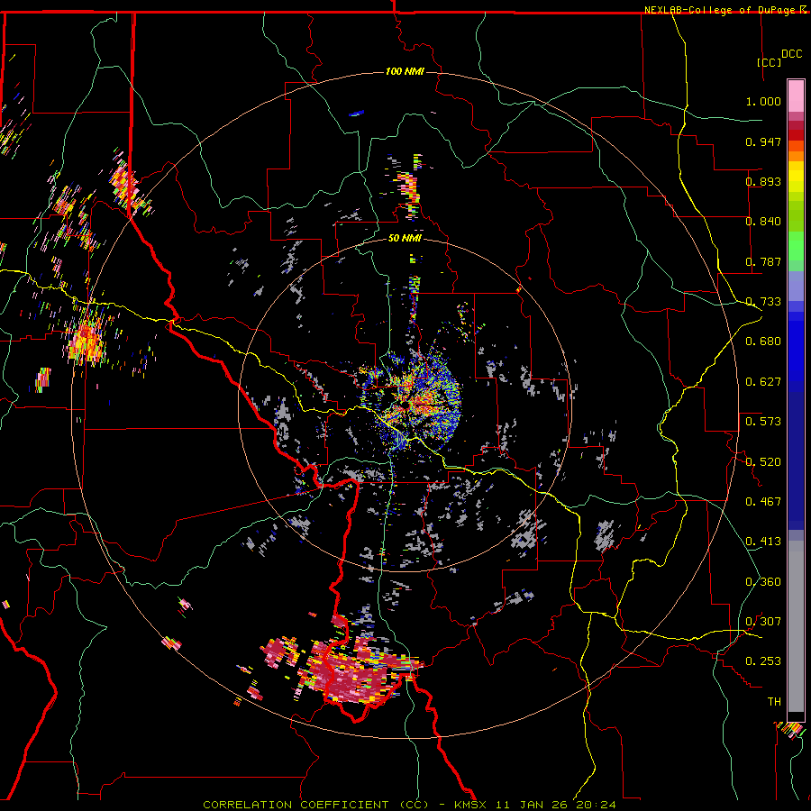The width and height of the screenshot is (811, 811).
Task: Select the 0.893 scale value
Action: click(x=763, y=181)
